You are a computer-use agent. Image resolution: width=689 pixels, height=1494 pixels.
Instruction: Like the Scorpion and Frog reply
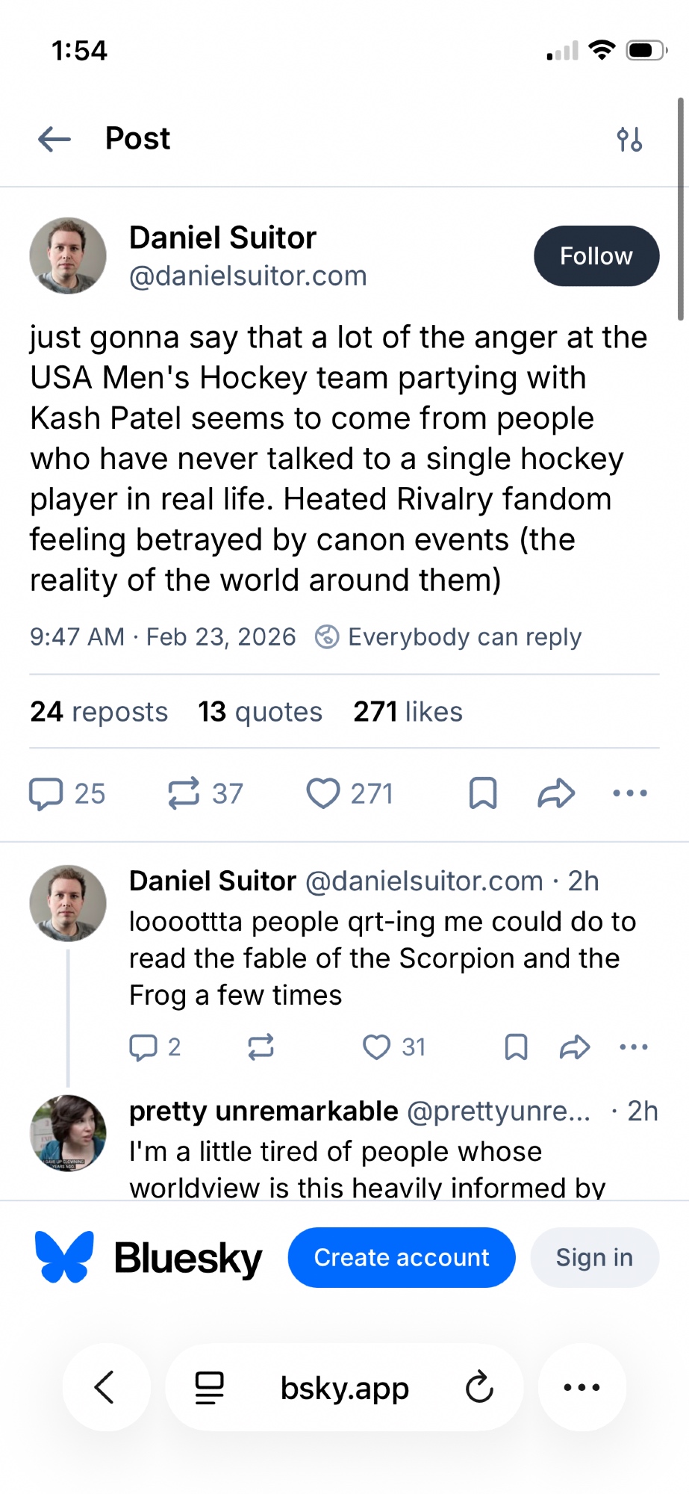376,1047
